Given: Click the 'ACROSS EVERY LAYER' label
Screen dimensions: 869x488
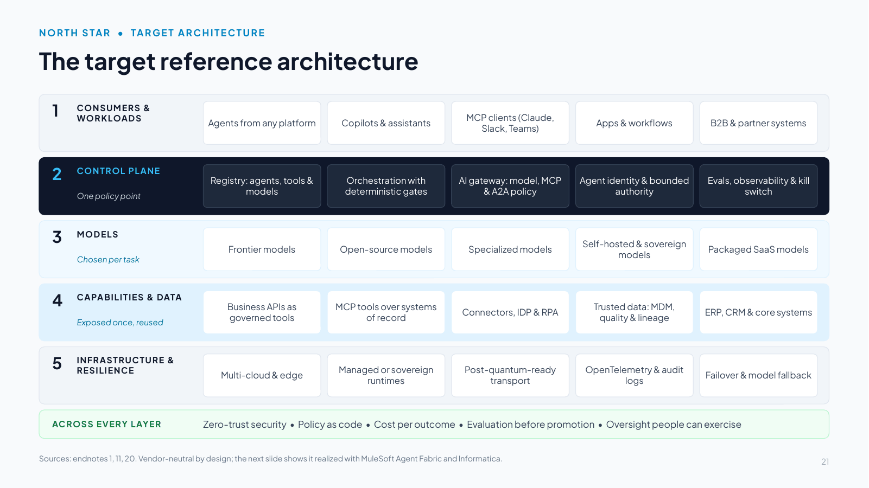Looking at the screenshot, I should pos(106,424).
